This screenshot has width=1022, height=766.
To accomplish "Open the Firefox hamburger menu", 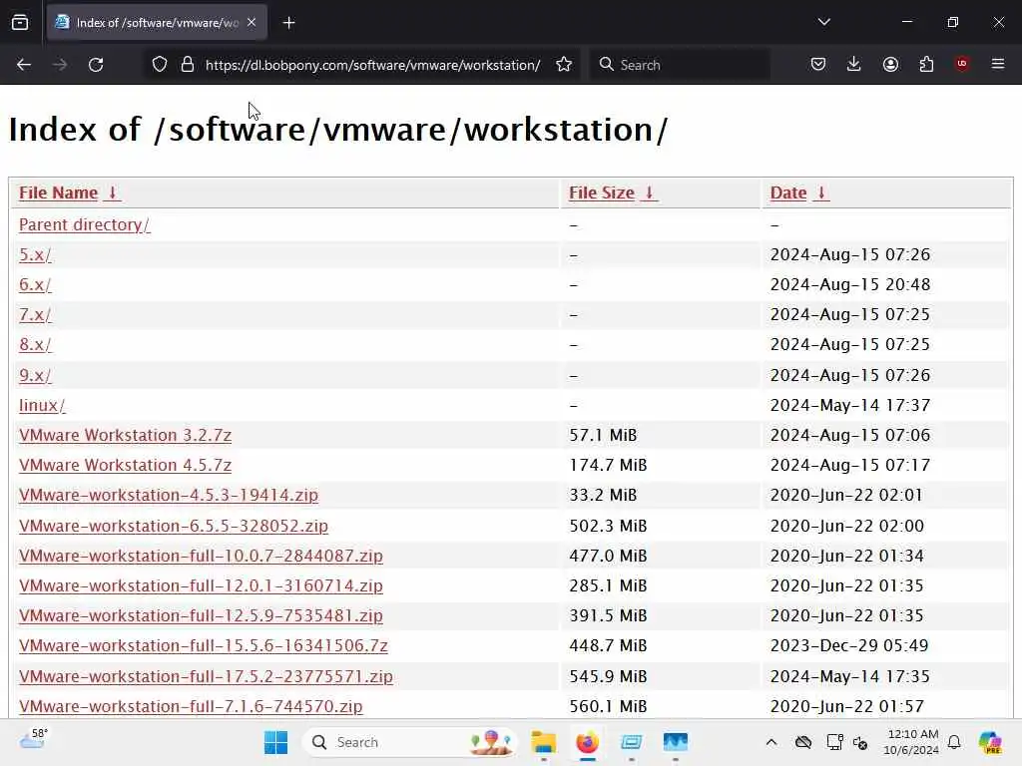I will 998,64.
